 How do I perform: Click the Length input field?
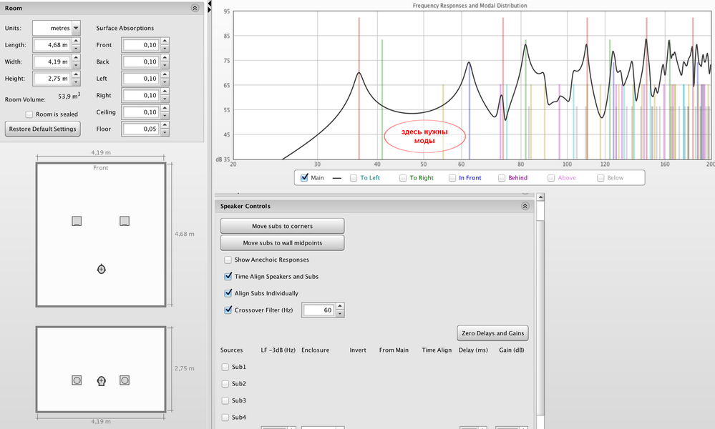point(52,45)
